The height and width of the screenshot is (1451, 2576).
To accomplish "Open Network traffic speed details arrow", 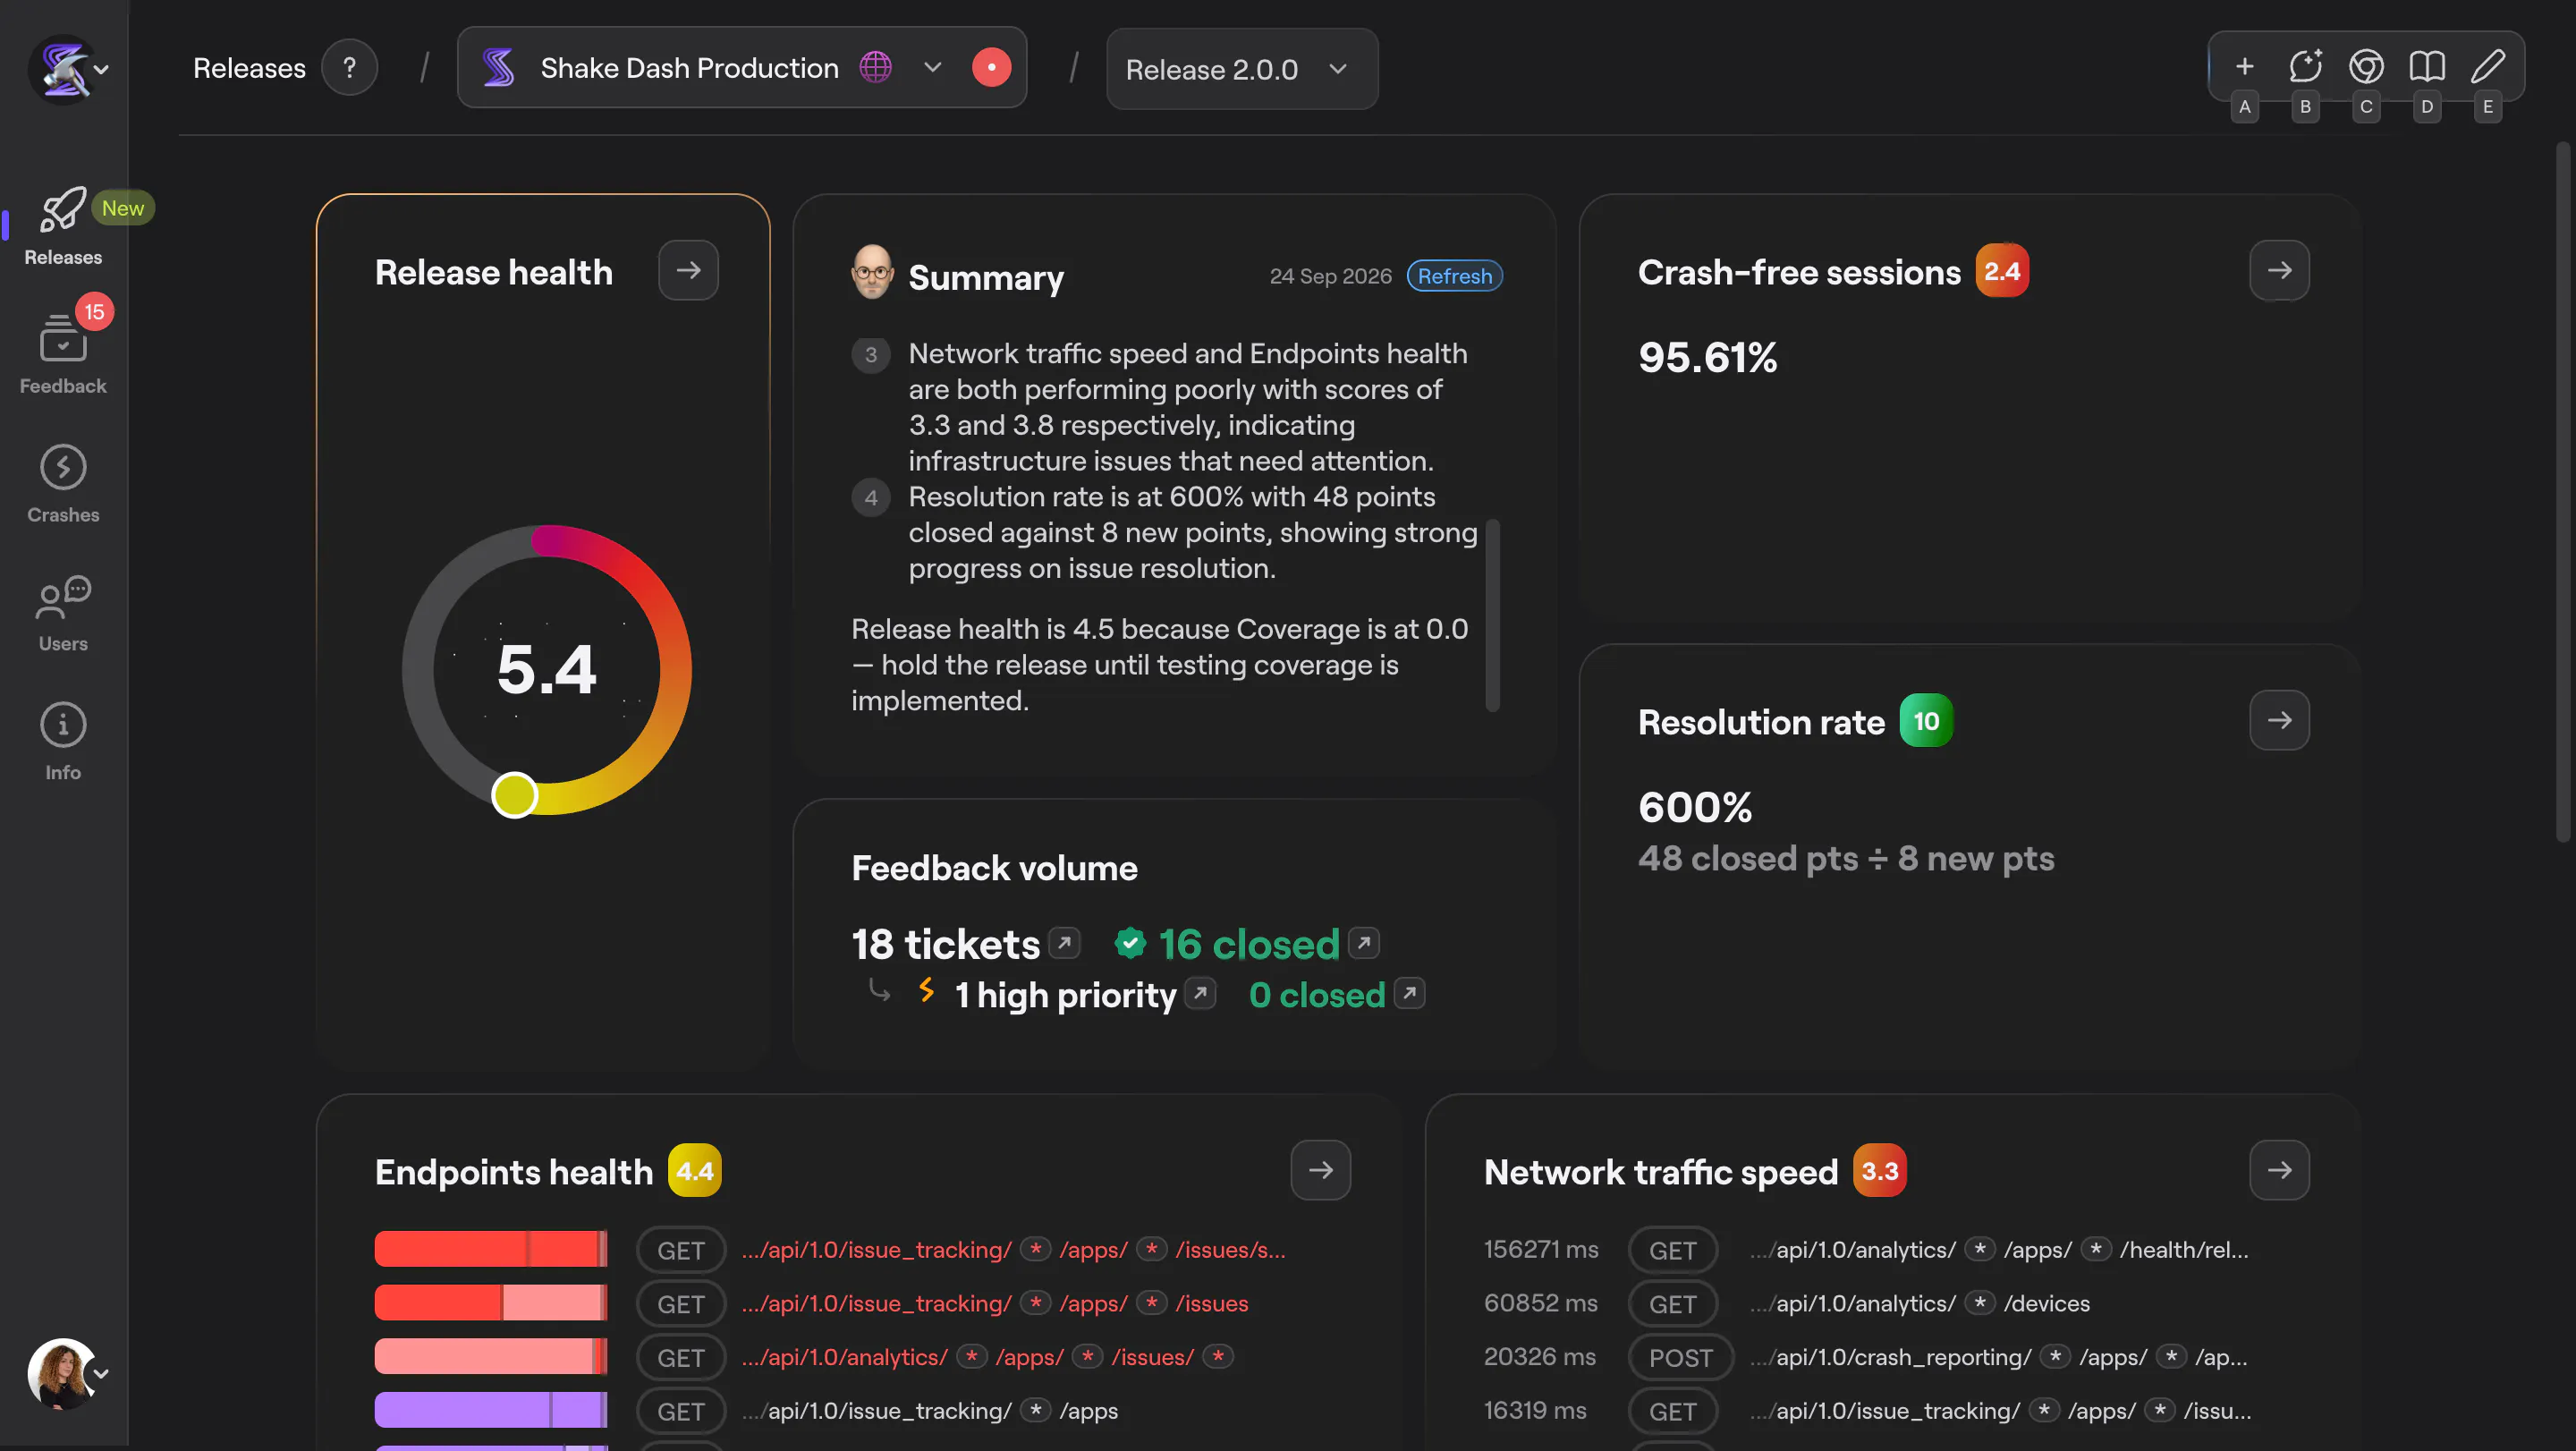I will [x=2279, y=1170].
